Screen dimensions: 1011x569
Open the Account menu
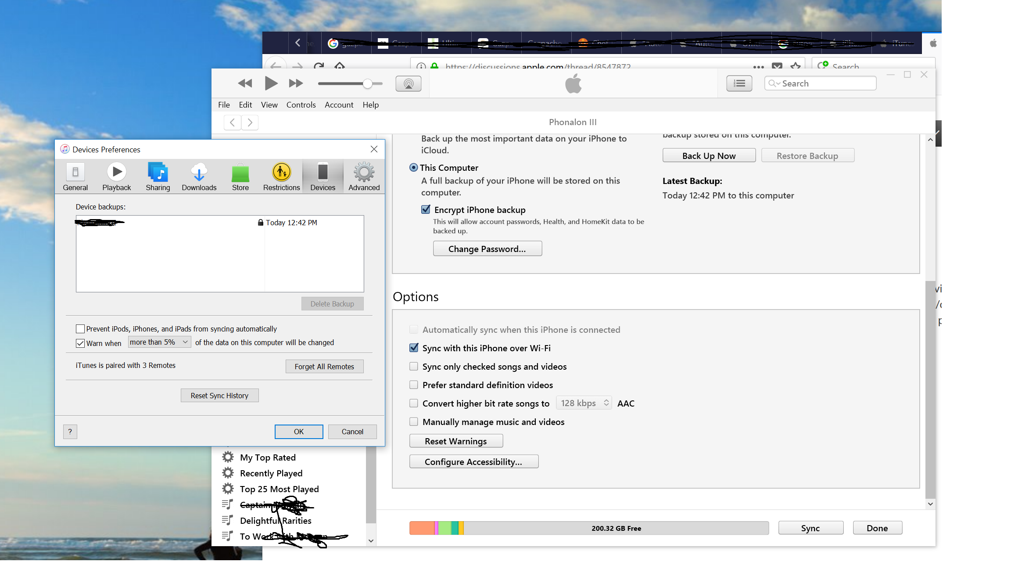pyautogui.click(x=339, y=104)
